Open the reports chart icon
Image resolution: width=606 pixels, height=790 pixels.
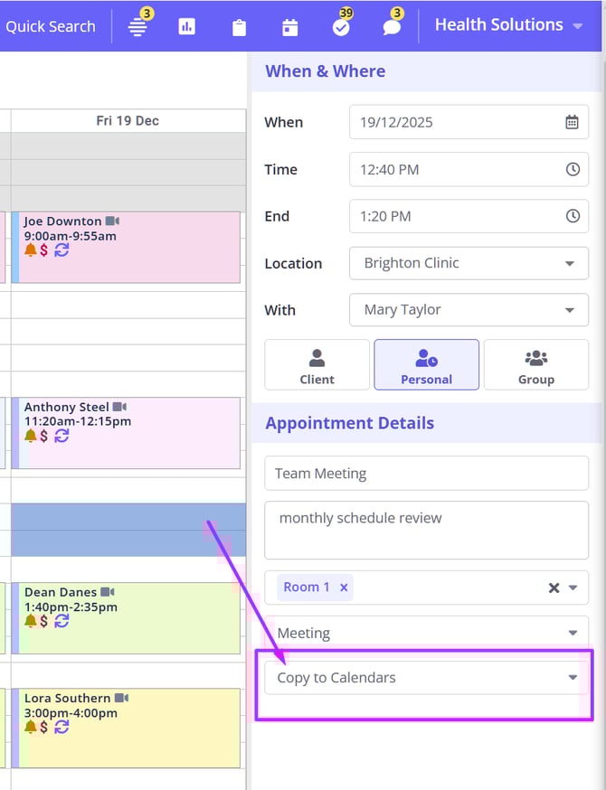[187, 27]
